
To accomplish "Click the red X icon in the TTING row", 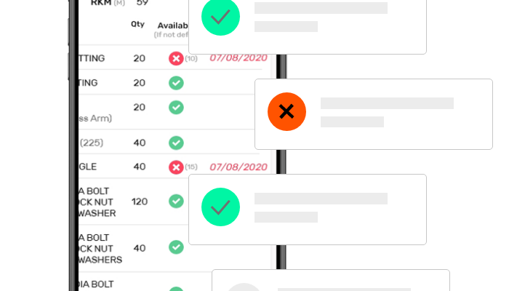I will pyautogui.click(x=176, y=59).
